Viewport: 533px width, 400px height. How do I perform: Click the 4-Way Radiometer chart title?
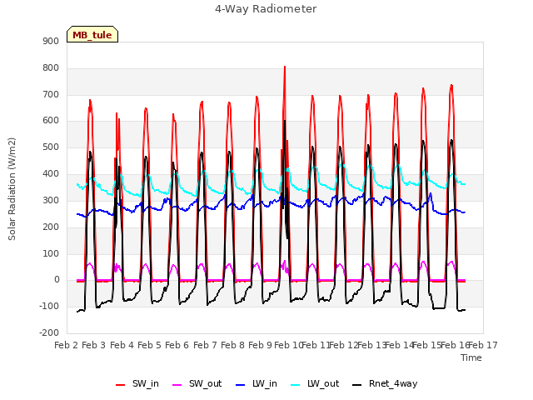[x=266, y=9]
